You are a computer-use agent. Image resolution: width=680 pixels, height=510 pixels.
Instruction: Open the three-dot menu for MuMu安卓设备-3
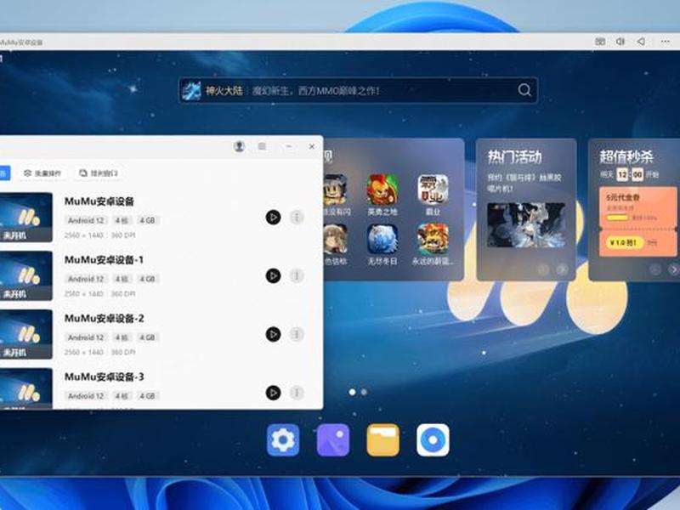point(297,393)
